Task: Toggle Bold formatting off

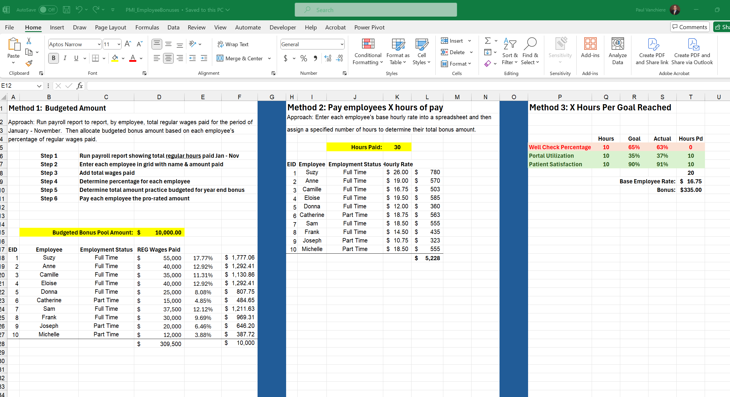Action: (x=53, y=58)
